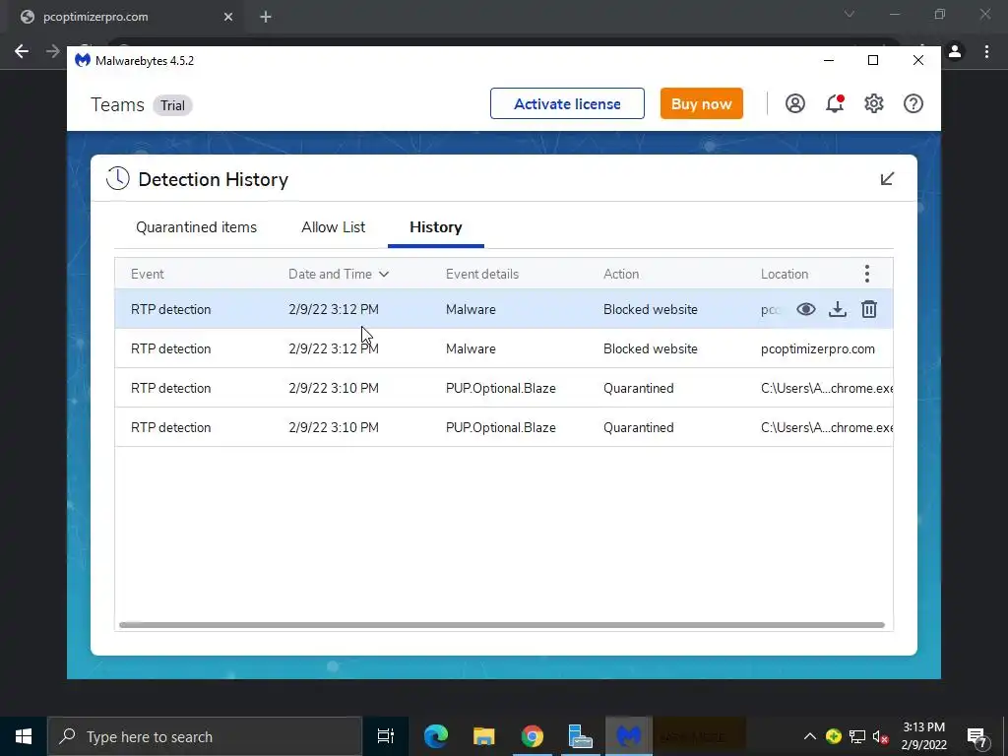
Task: Switch to the Allow List tab
Action: tap(333, 227)
